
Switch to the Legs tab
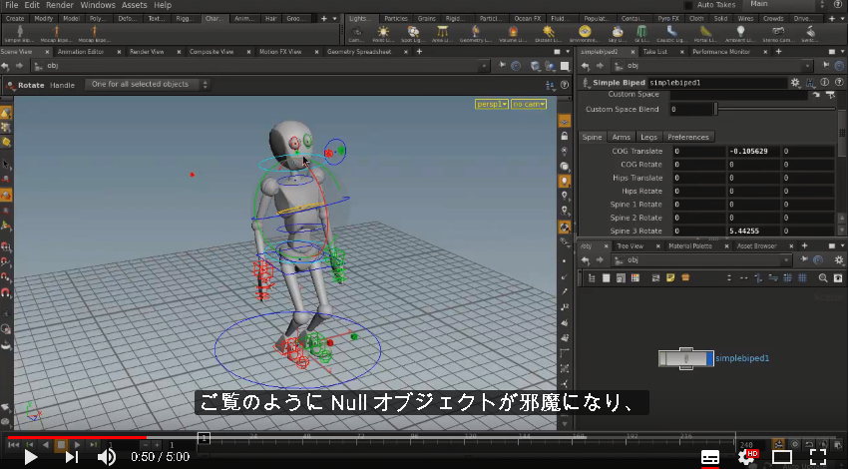click(x=648, y=137)
